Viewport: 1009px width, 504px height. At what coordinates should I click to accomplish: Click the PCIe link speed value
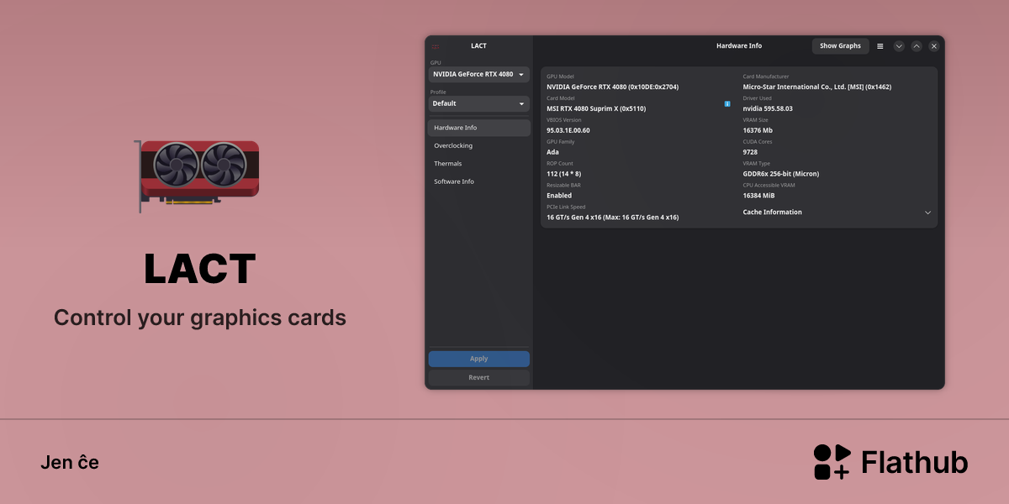point(612,218)
